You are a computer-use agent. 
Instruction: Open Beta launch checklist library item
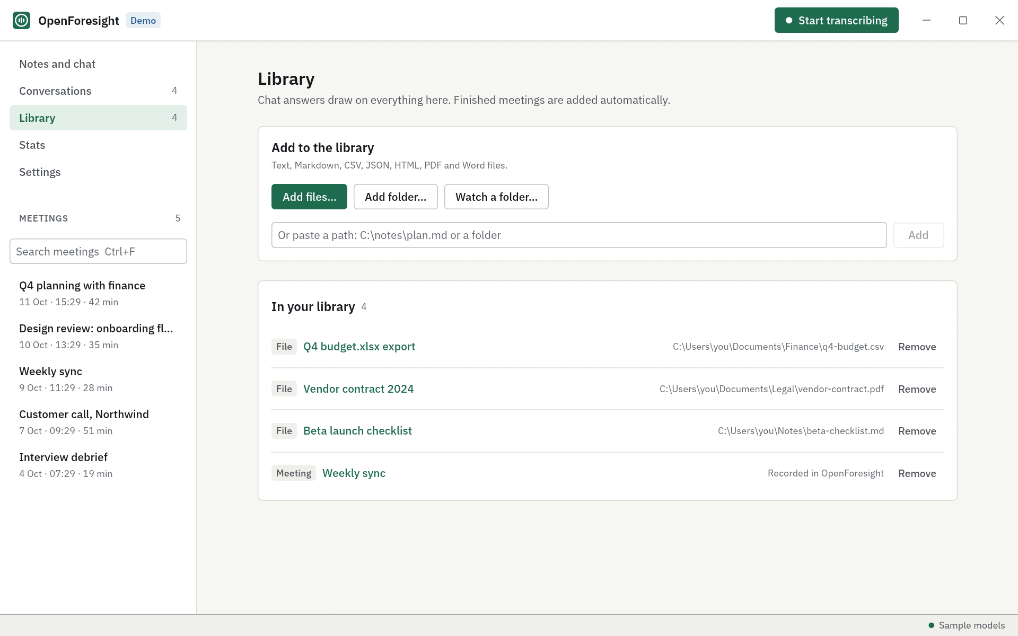point(357,431)
